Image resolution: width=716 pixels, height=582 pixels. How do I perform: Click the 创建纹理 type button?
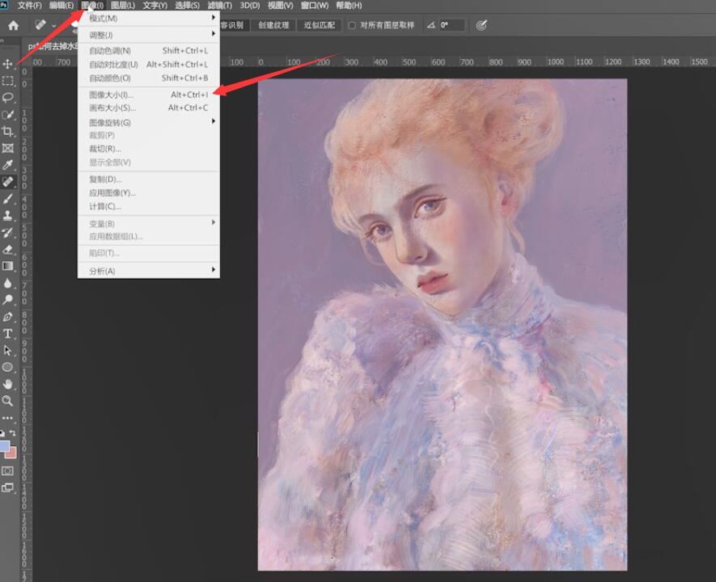point(273,26)
